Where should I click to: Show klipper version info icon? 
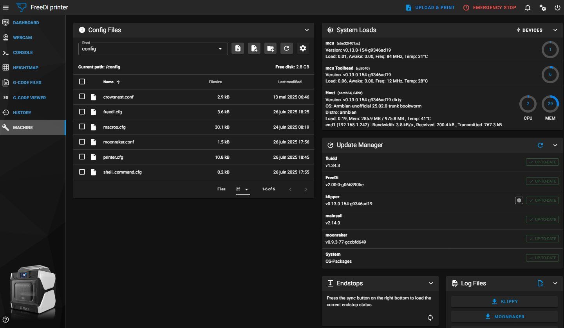519,200
